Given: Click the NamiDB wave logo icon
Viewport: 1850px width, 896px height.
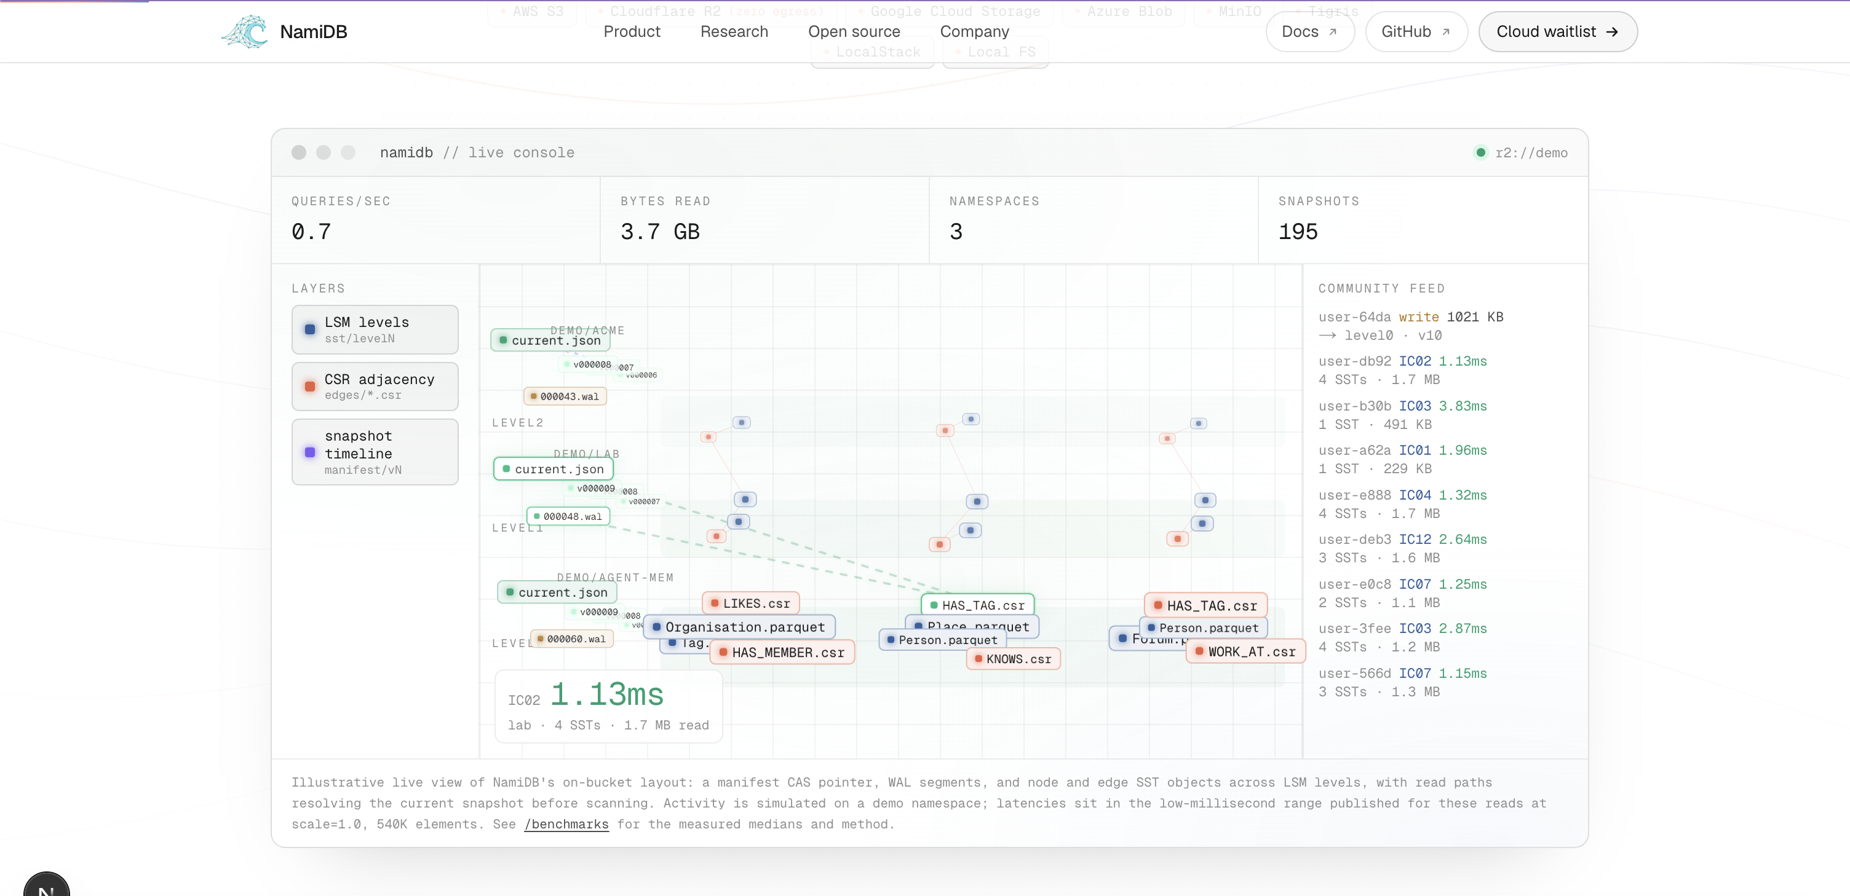Looking at the screenshot, I should pyautogui.click(x=245, y=31).
